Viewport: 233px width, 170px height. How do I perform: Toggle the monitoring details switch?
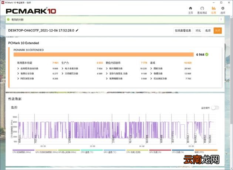pyautogui.click(x=215, y=108)
